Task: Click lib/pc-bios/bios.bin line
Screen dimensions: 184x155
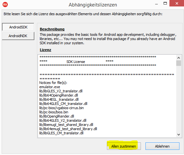Action: coord(54,112)
